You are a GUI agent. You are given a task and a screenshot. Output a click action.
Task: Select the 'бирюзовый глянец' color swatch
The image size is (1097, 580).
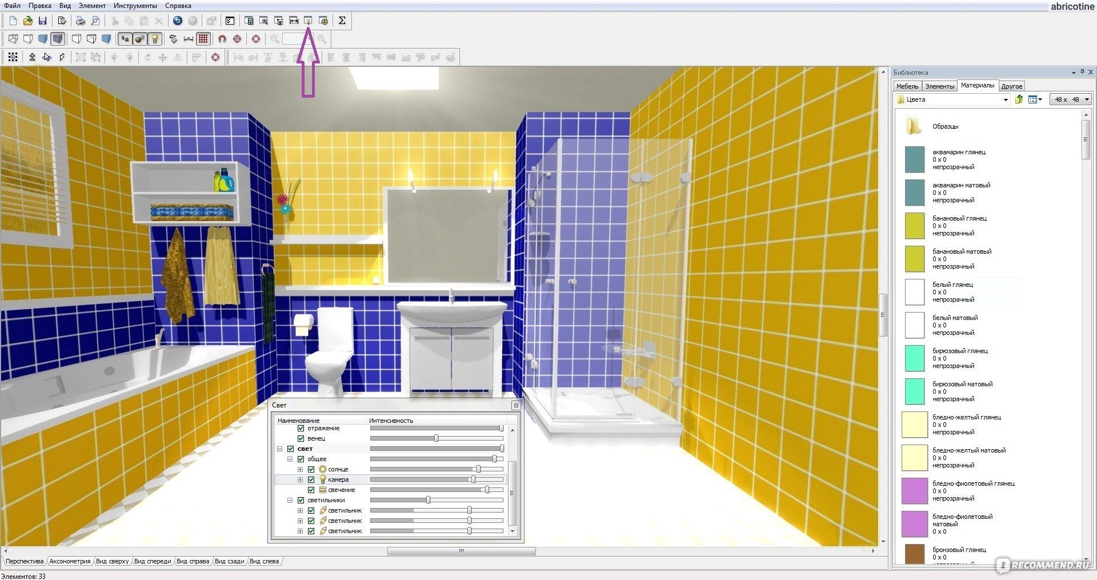coord(915,358)
